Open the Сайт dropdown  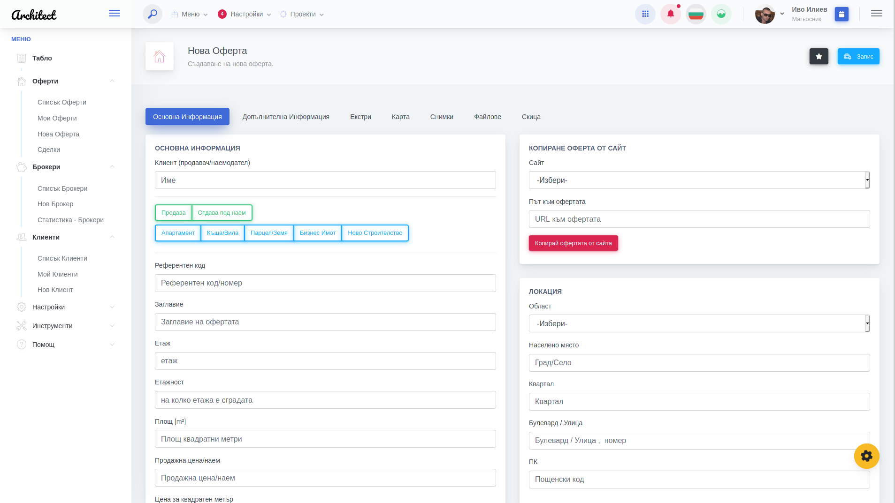[x=699, y=180]
